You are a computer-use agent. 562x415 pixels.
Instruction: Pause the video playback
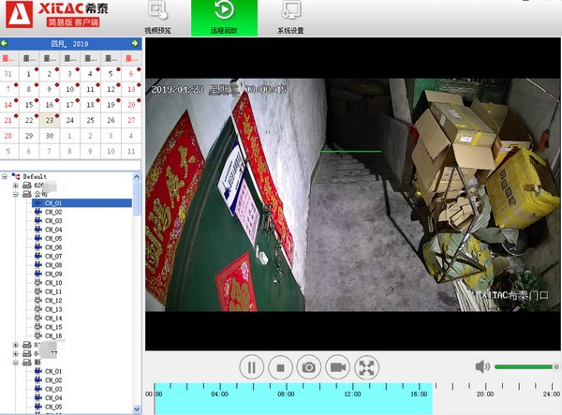pyautogui.click(x=251, y=367)
